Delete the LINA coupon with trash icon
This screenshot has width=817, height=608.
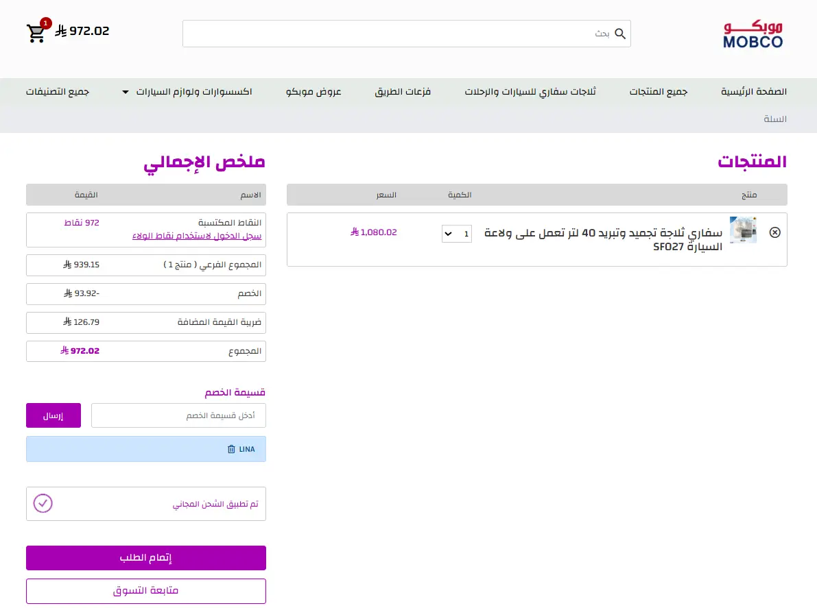[x=231, y=449]
